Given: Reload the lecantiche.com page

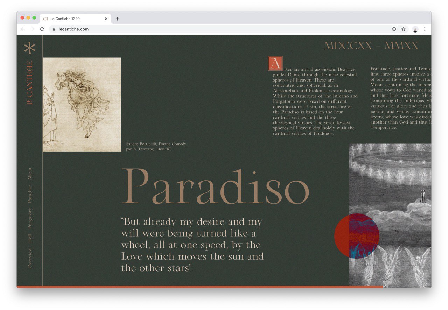Looking at the screenshot, I should tap(42, 29).
